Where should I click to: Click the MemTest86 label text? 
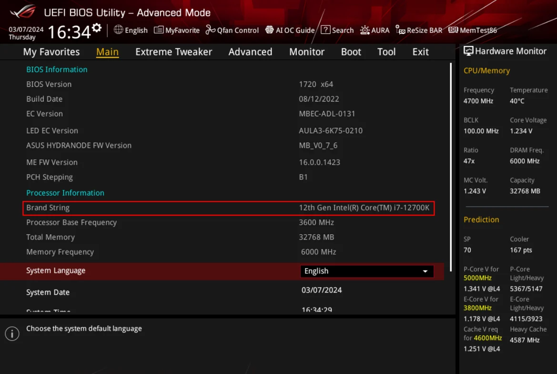[x=478, y=30]
